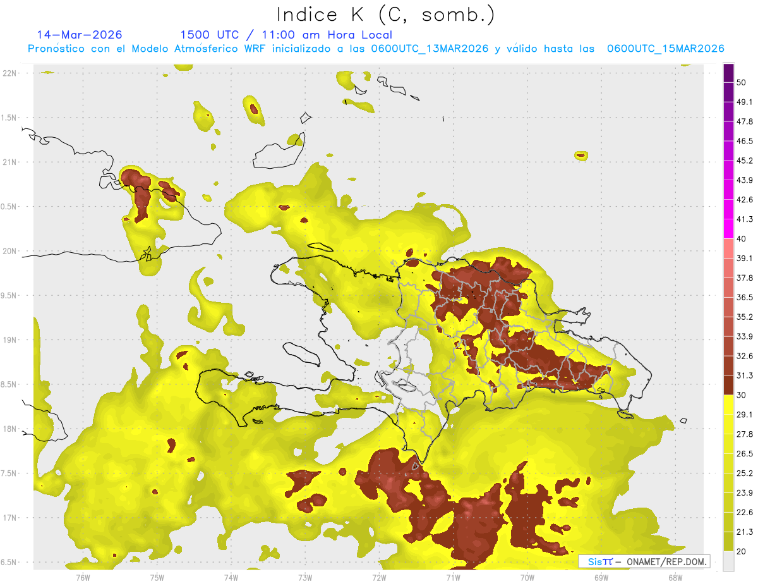Screen dimensions: 758x586
Task: Pick the light gray swatch below 20
Action: click(728, 561)
